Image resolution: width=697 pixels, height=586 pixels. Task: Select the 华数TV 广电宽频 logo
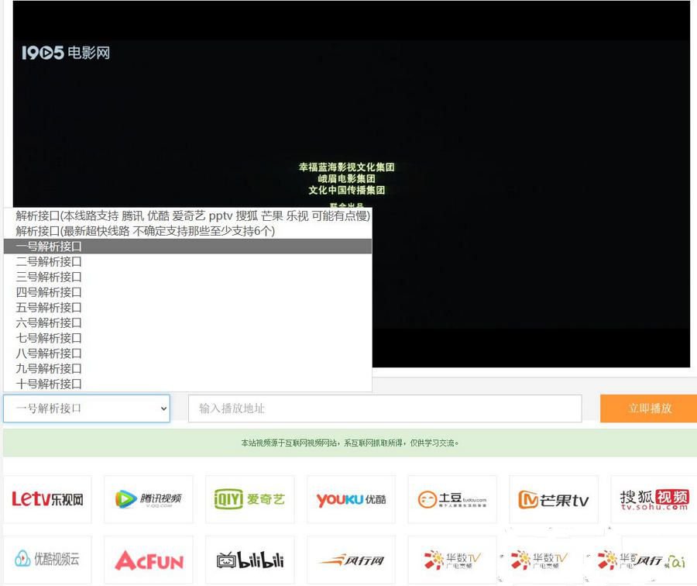pyautogui.click(x=452, y=560)
